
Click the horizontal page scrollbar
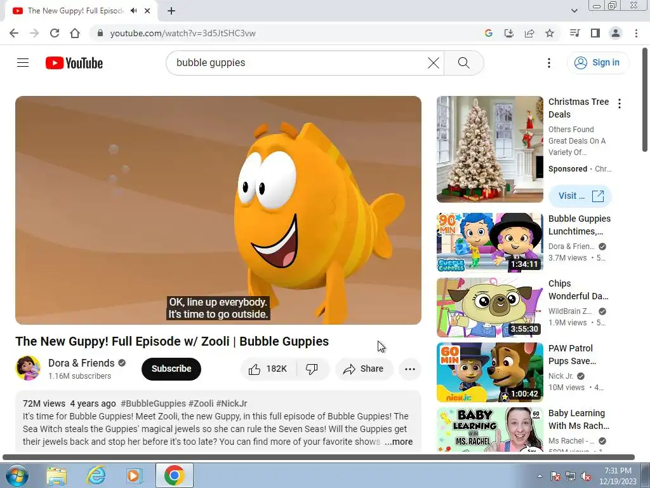point(319,457)
